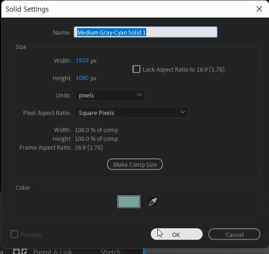Open the Units dropdown set to pixels

[110, 95]
